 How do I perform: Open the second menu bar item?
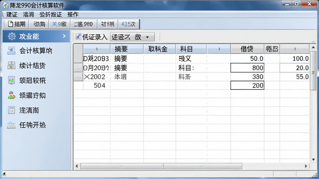tap(28, 14)
